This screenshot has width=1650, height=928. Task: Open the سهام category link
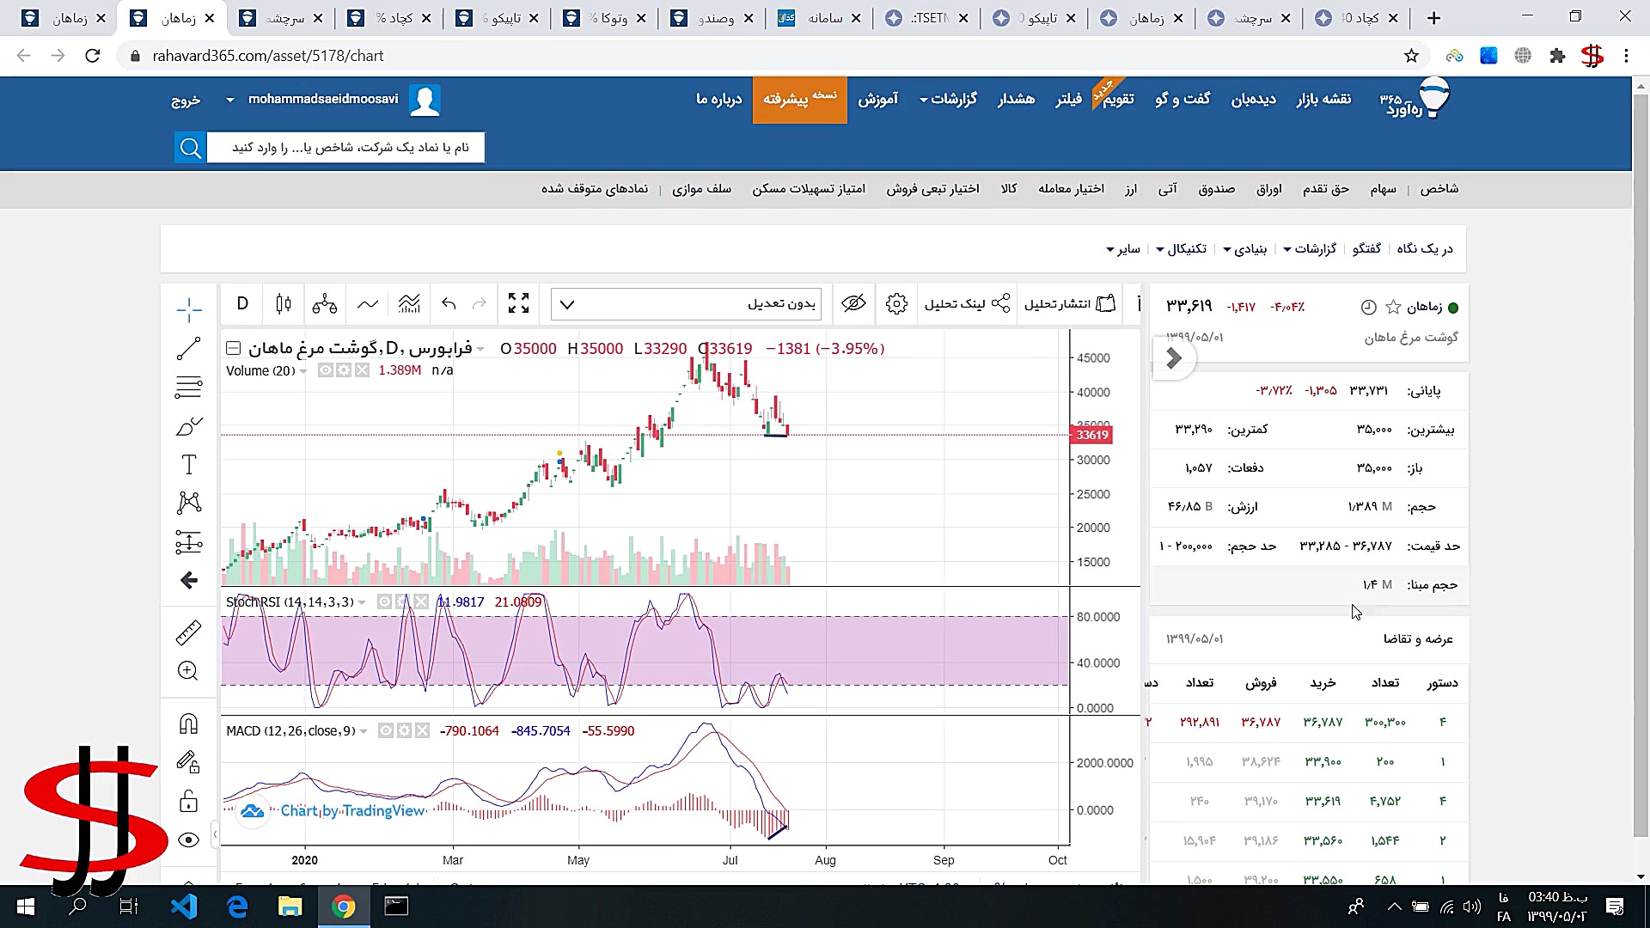coord(1383,189)
